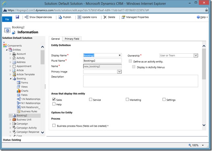Switch to the Primary Field tab
The height and width of the screenshot is (151, 212).
pos(71,39)
